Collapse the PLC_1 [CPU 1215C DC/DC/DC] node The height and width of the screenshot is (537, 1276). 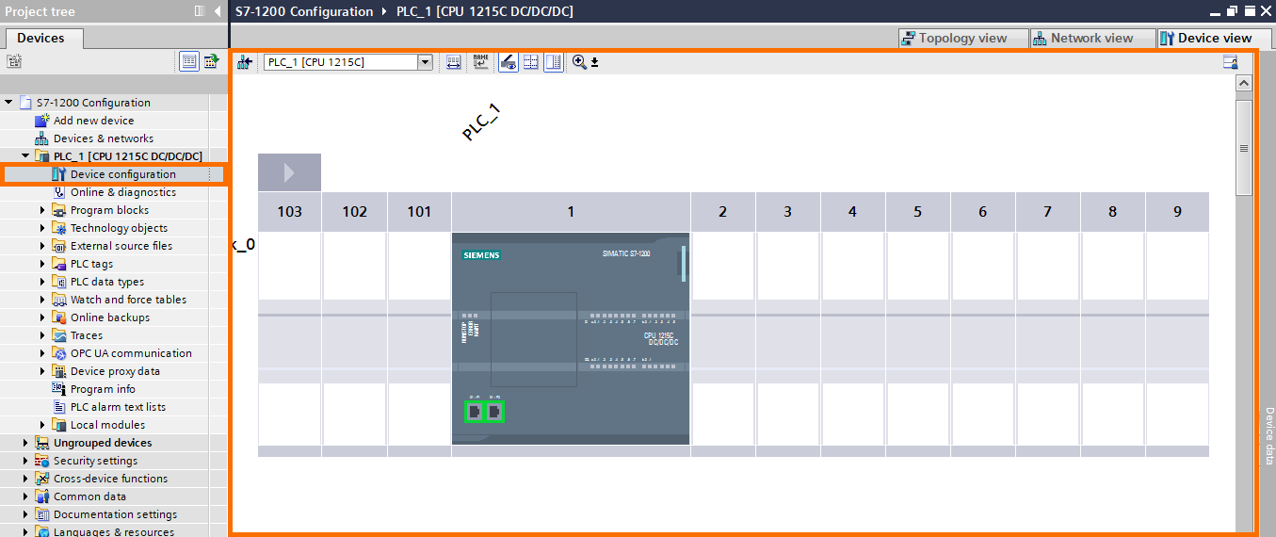[25, 156]
